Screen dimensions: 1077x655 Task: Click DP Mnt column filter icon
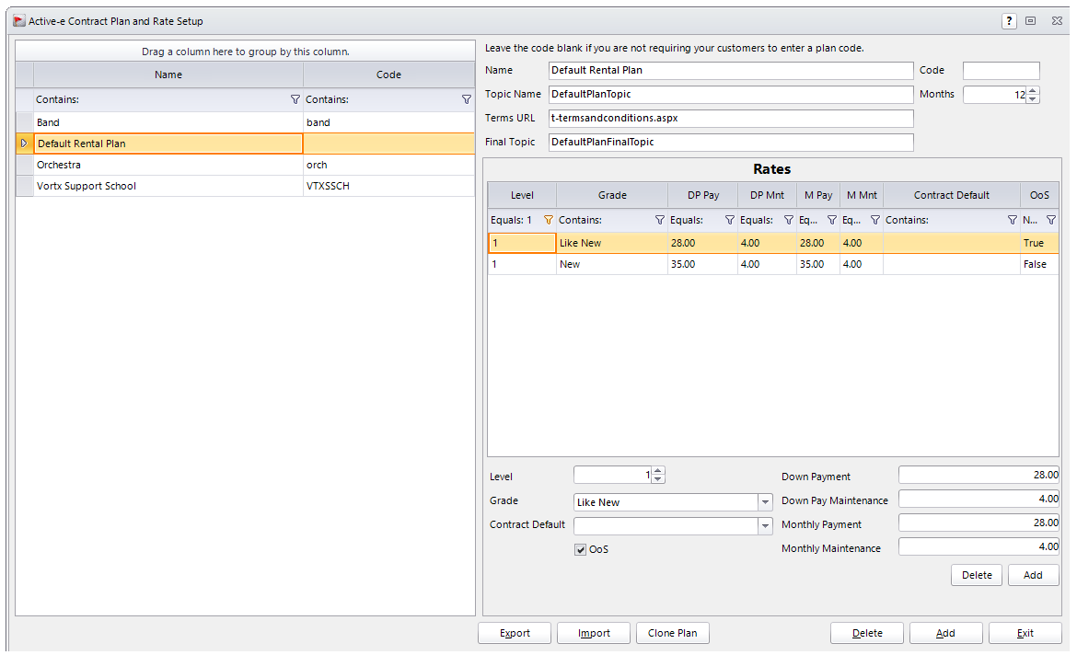(x=789, y=220)
